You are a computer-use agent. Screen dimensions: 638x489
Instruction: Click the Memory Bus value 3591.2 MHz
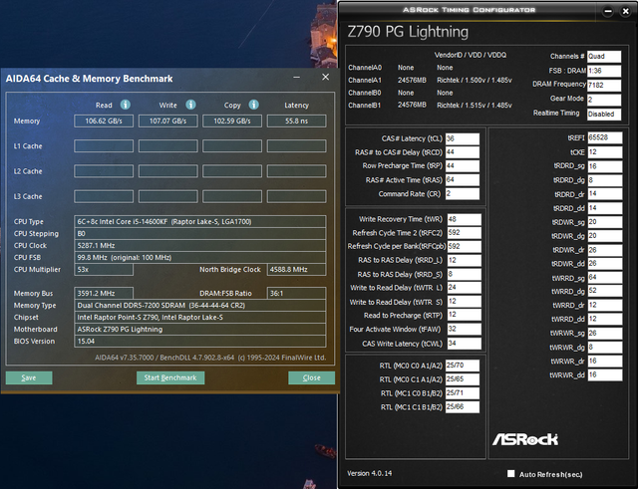pos(104,294)
